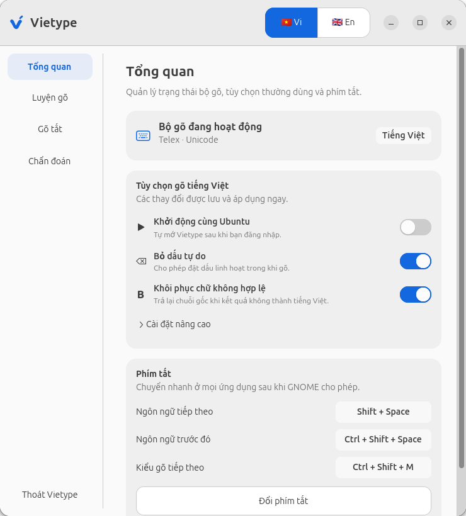Maximize the Vietype window
Screen dimensions: 466x516
tap(420, 23)
